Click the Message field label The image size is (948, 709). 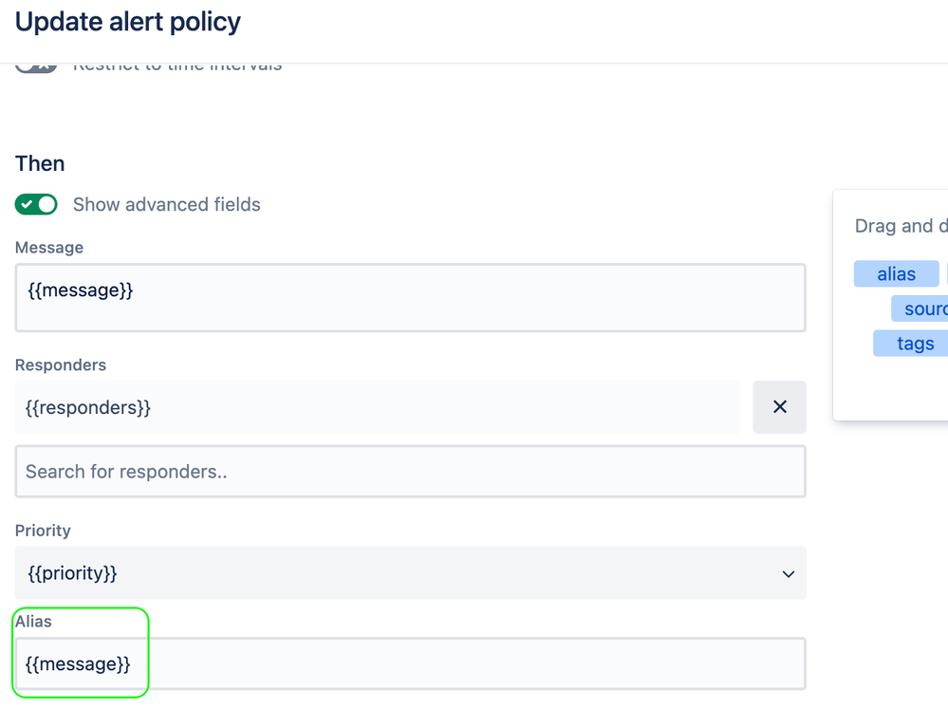tap(49, 248)
